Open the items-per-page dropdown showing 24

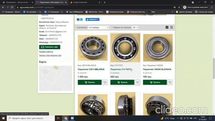[135, 28]
